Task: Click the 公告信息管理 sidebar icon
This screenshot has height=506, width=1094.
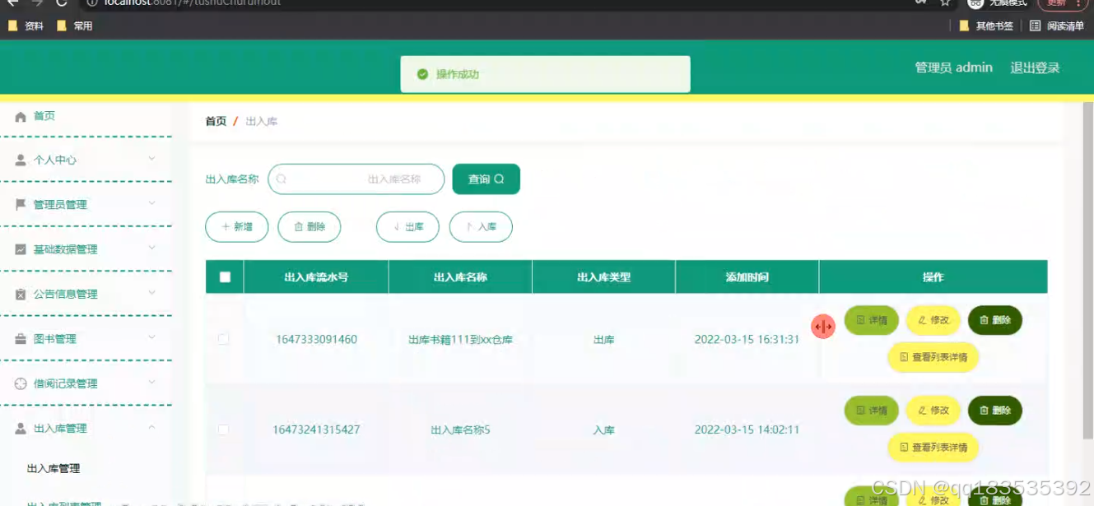Action: (21, 293)
